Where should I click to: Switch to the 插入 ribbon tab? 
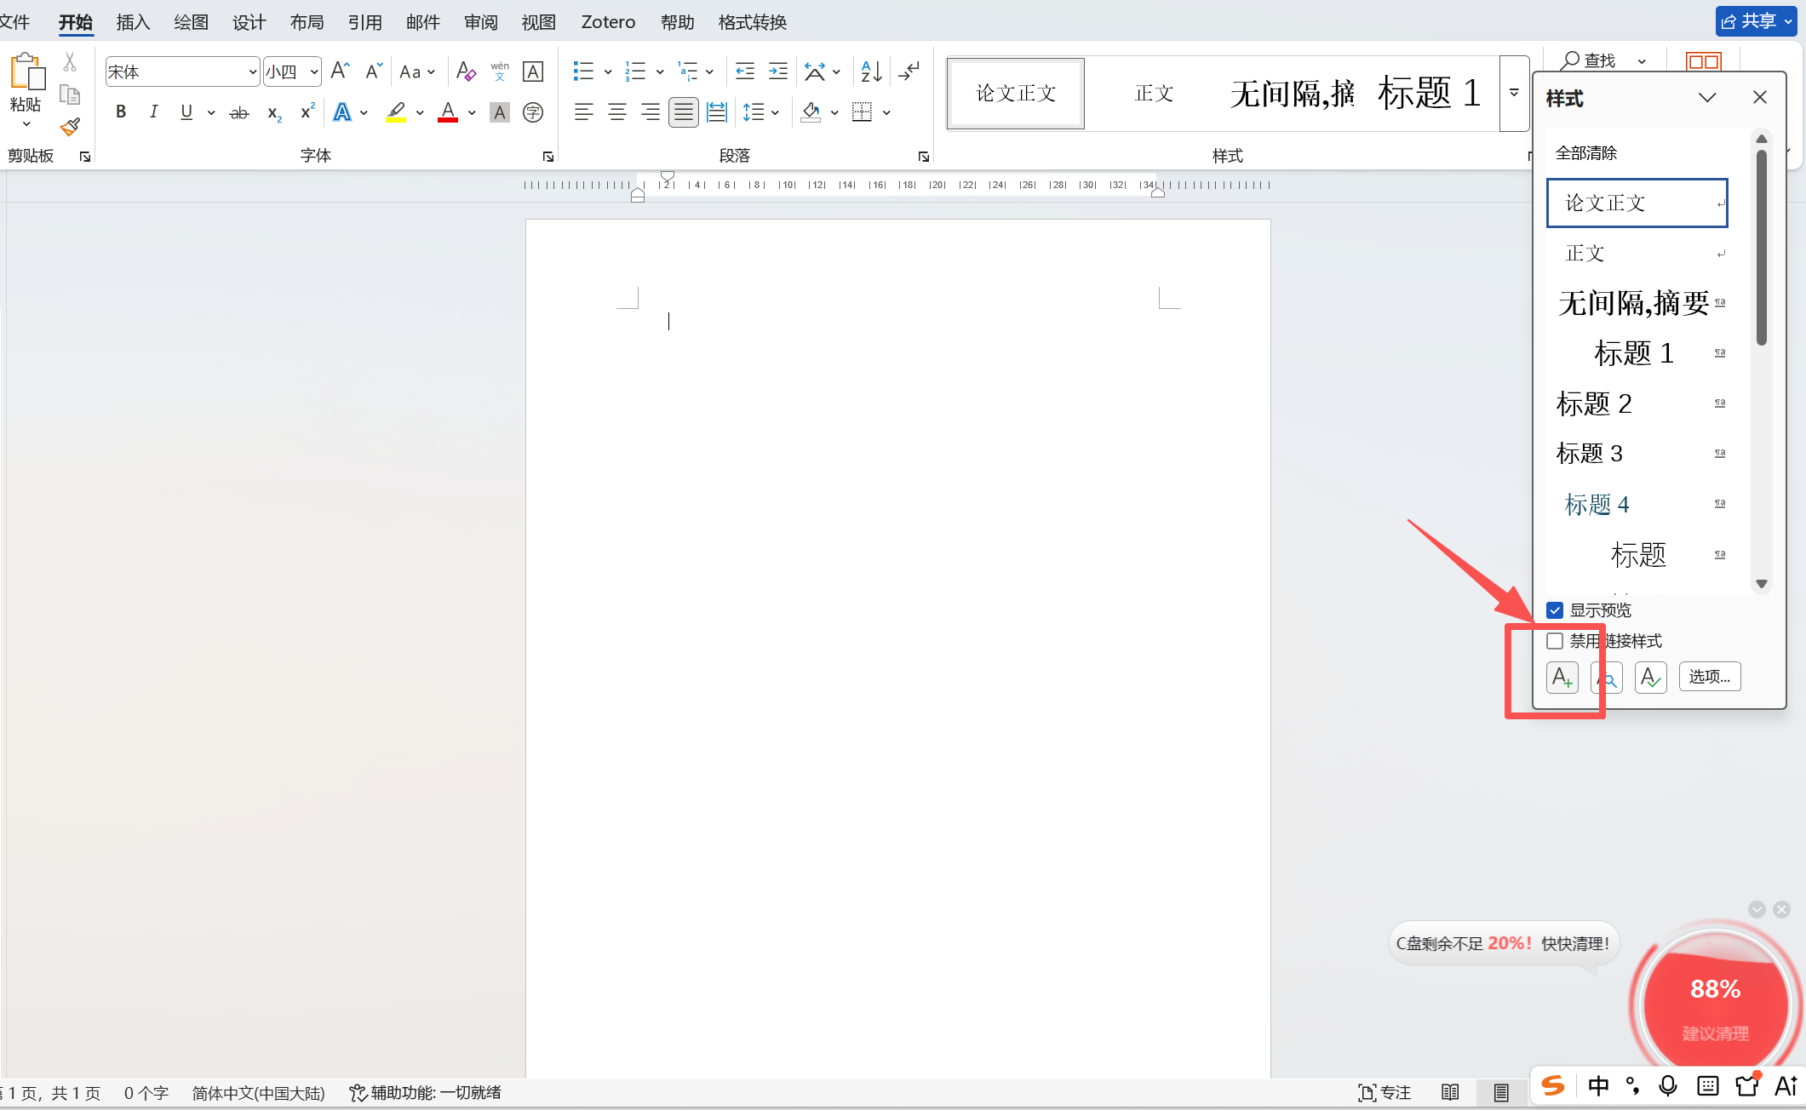pyautogui.click(x=133, y=22)
